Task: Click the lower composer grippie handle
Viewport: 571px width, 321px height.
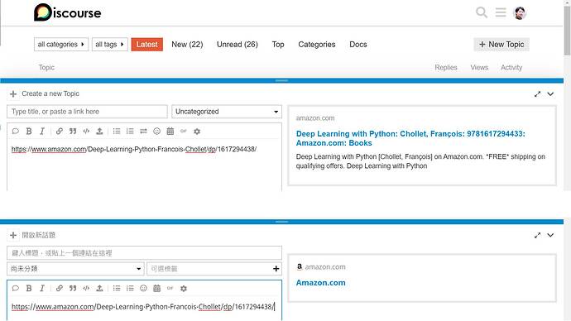Action: 281,222
